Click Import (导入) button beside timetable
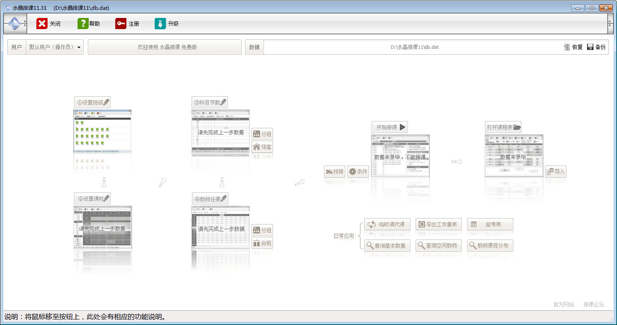The image size is (617, 325). 556,171
